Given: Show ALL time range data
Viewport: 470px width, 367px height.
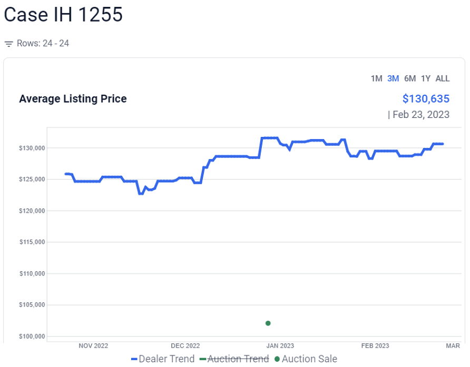Looking at the screenshot, I should (x=443, y=78).
